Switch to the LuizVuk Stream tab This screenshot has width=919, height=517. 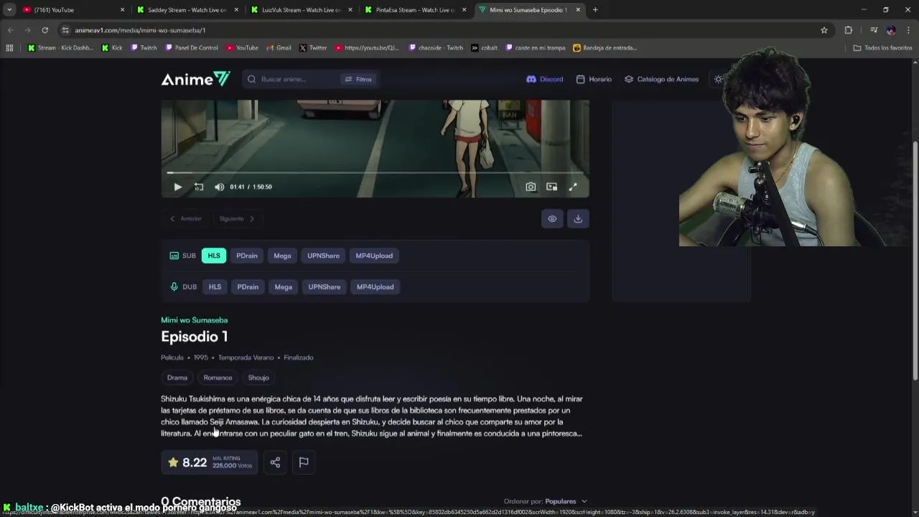coord(301,10)
